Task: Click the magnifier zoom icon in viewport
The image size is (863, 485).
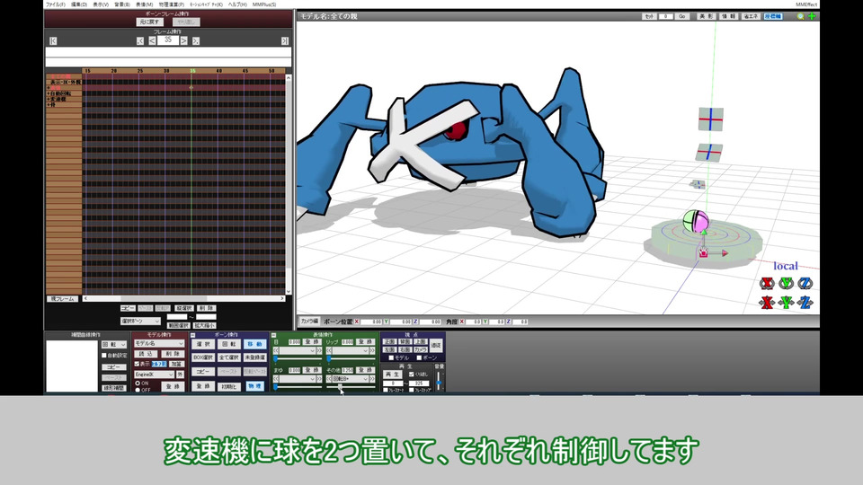Action: coord(800,16)
